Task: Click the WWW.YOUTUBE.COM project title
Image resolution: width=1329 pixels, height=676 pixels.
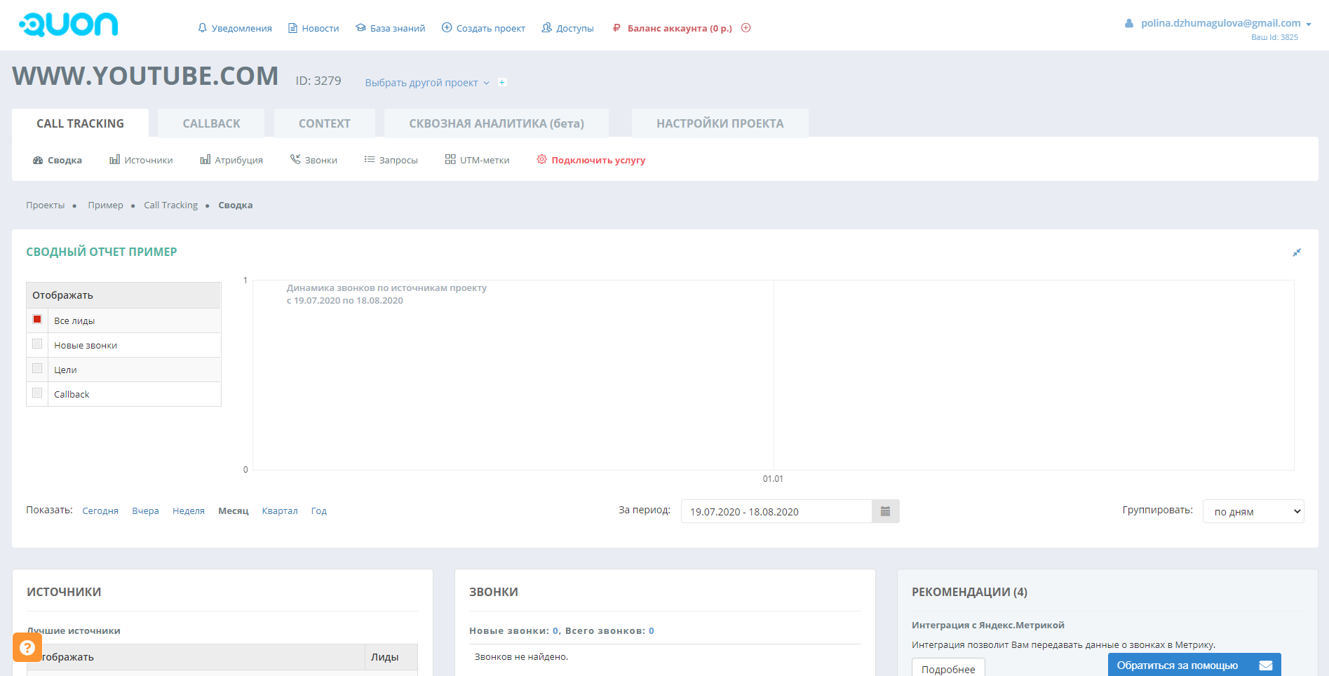Action: point(145,76)
